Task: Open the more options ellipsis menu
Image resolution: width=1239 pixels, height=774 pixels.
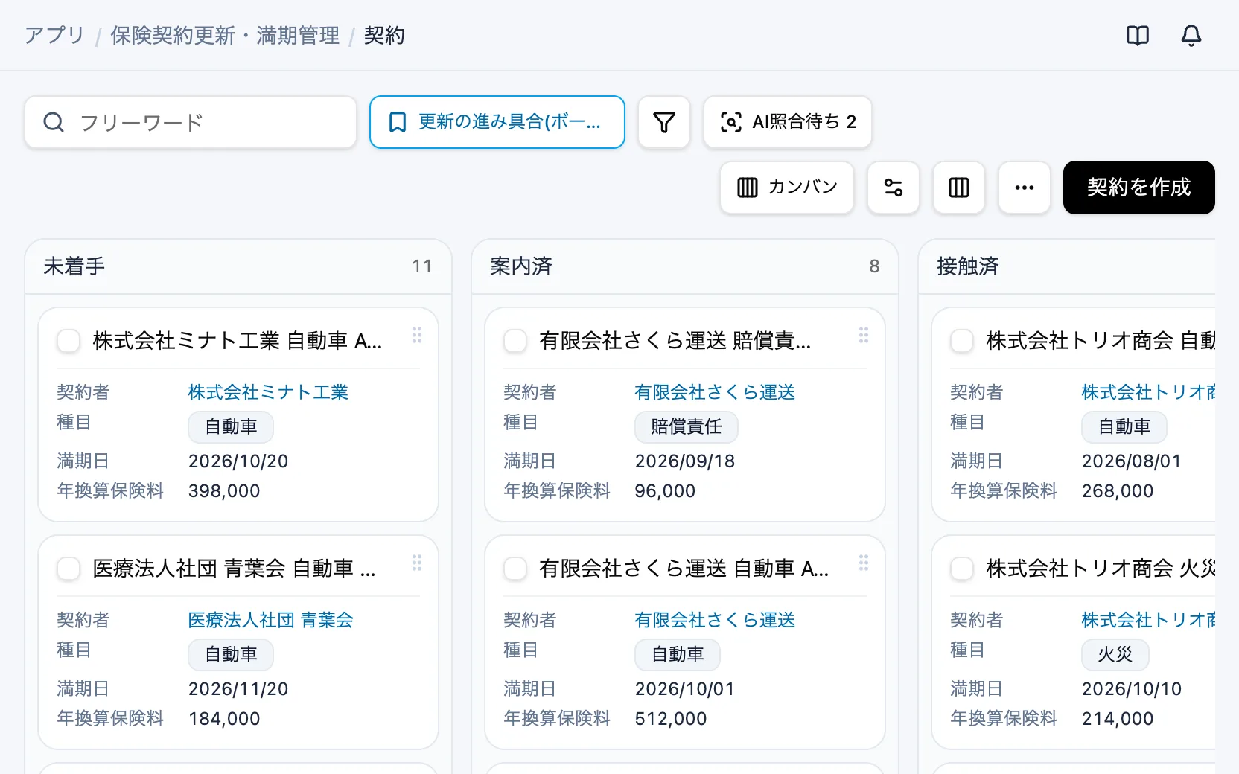Action: [x=1025, y=188]
